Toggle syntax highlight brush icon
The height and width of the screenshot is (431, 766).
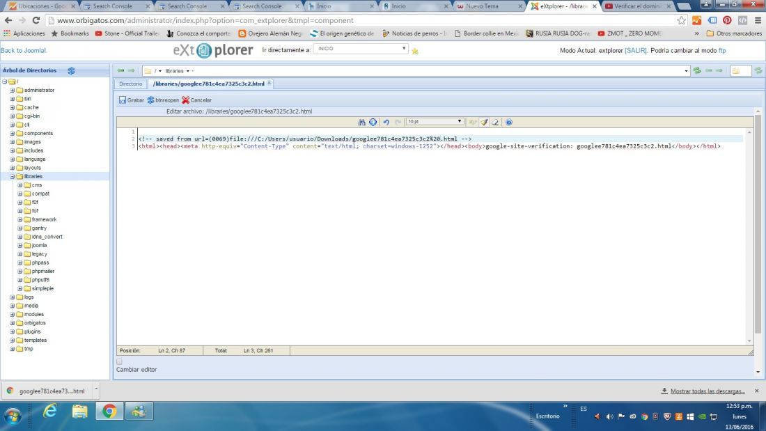(484, 122)
